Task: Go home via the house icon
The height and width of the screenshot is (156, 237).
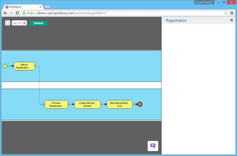Action: tap(231, 20)
